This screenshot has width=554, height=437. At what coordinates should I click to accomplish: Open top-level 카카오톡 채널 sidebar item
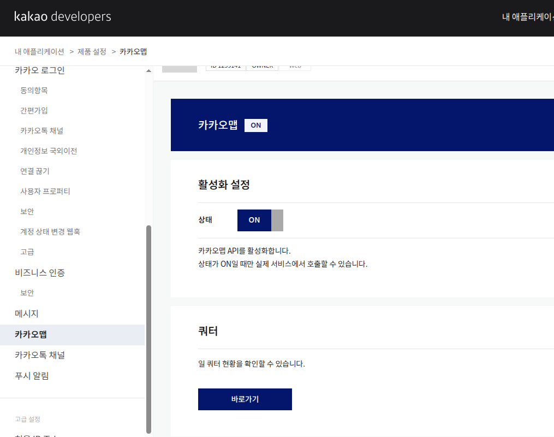(x=40, y=355)
